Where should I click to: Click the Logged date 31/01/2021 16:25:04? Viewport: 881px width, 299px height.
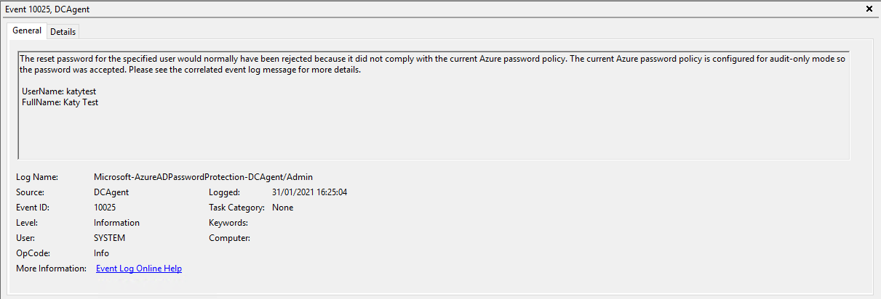click(x=309, y=192)
